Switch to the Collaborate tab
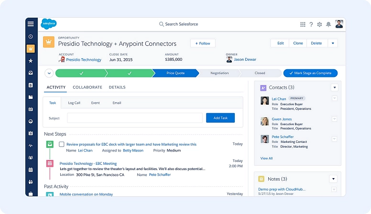 (x=87, y=87)
